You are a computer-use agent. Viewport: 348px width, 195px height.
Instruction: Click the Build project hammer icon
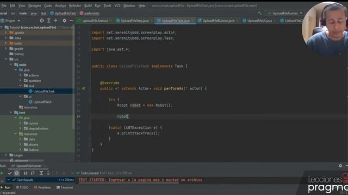(x=259, y=13)
